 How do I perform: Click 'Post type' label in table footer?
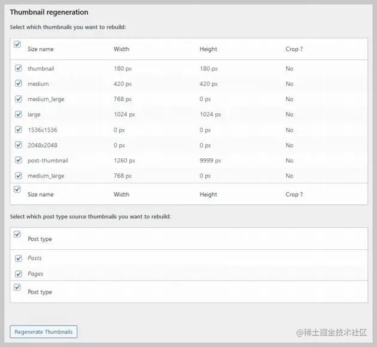click(39, 292)
